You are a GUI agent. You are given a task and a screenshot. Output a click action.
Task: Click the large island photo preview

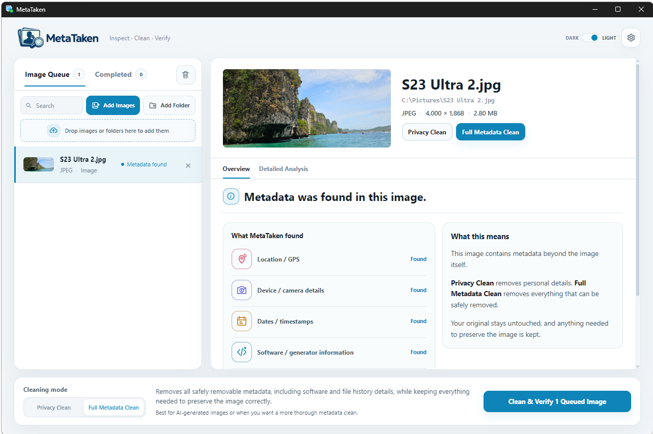pyautogui.click(x=307, y=108)
